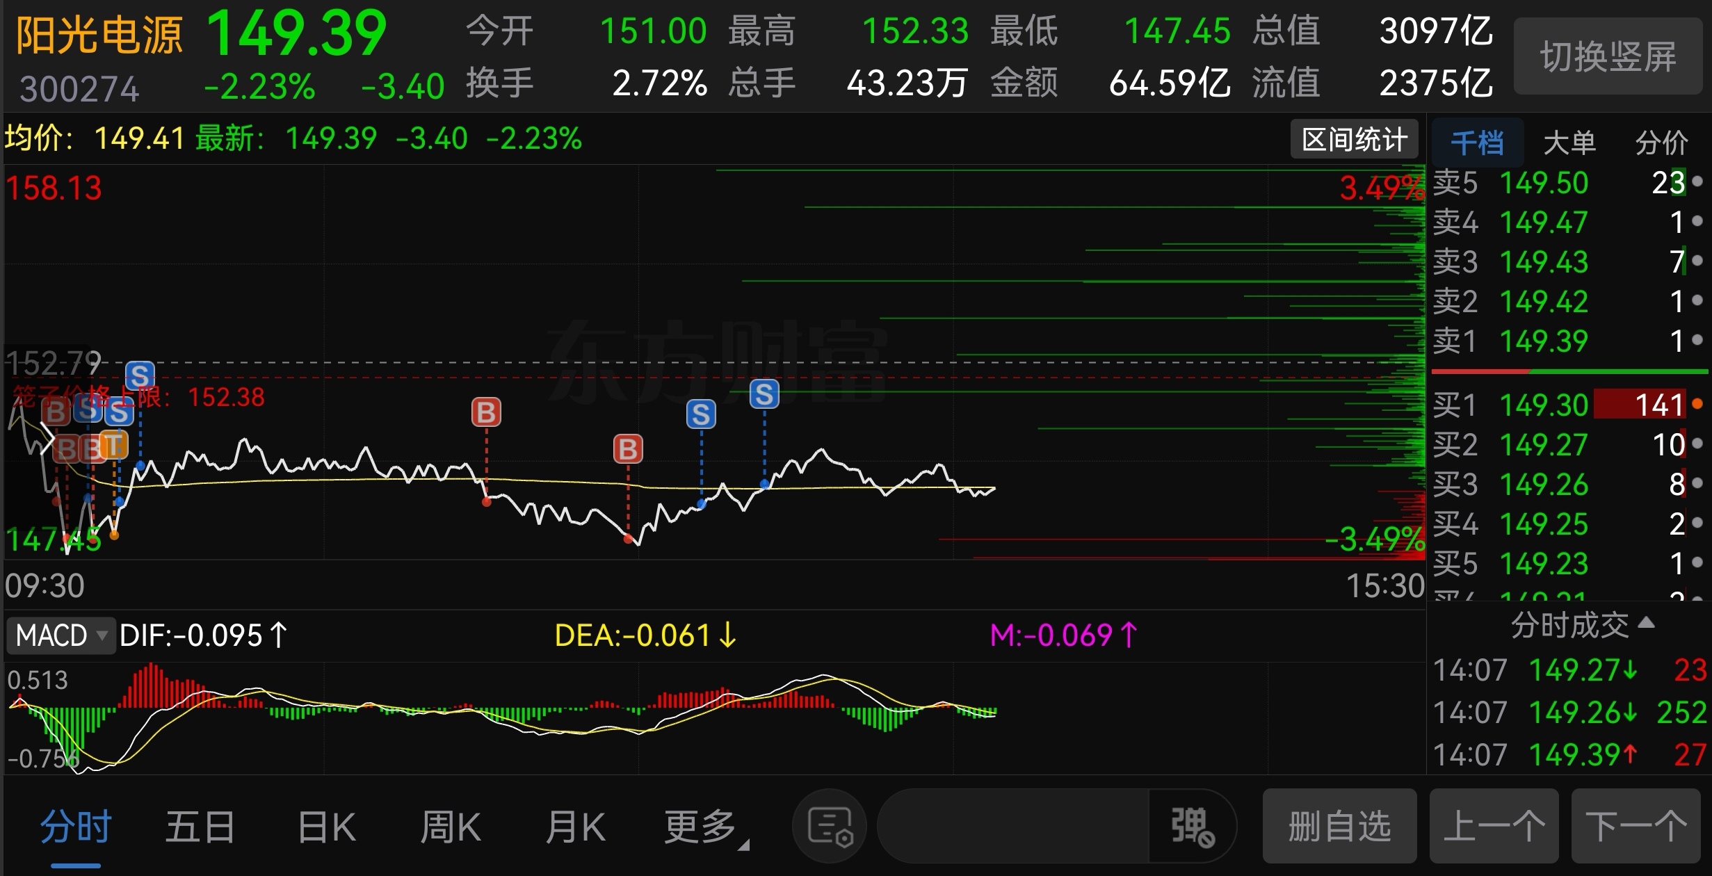Open the bullet comment settings icon
Viewport: 1712px width, 876px height.
[x=830, y=827]
